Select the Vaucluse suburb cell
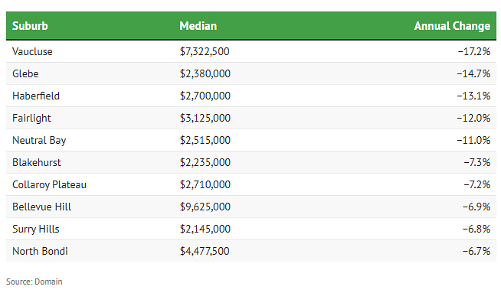This screenshot has width=501, height=293. point(32,51)
